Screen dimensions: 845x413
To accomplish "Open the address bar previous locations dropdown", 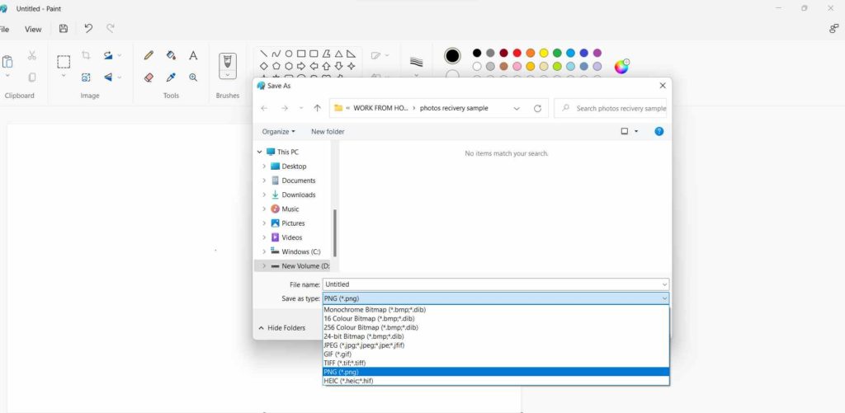I will click(x=517, y=108).
